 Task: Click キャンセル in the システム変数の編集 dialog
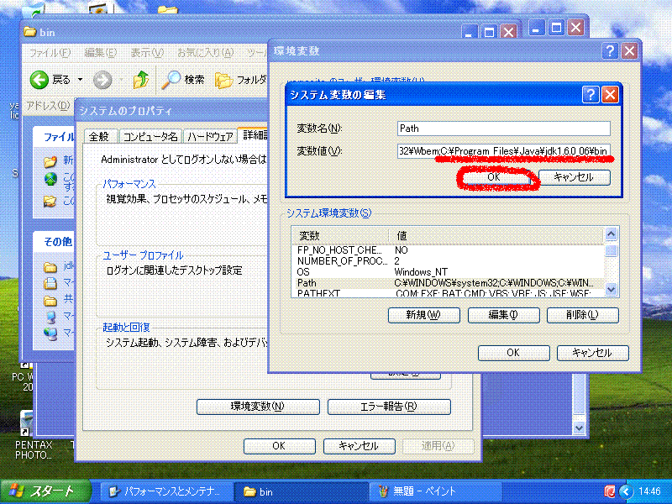574,177
